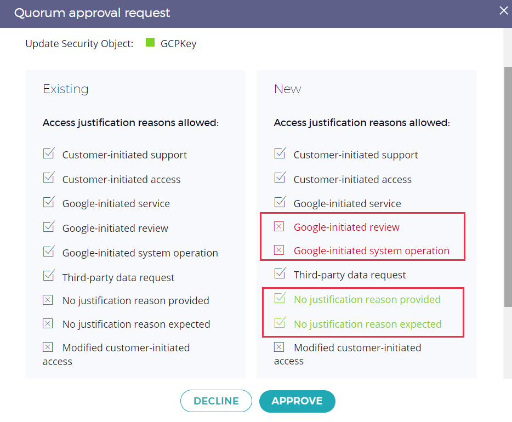Click Existing No justification reason provided box
Screen dimensions: 512x422
pyautogui.click(x=48, y=300)
